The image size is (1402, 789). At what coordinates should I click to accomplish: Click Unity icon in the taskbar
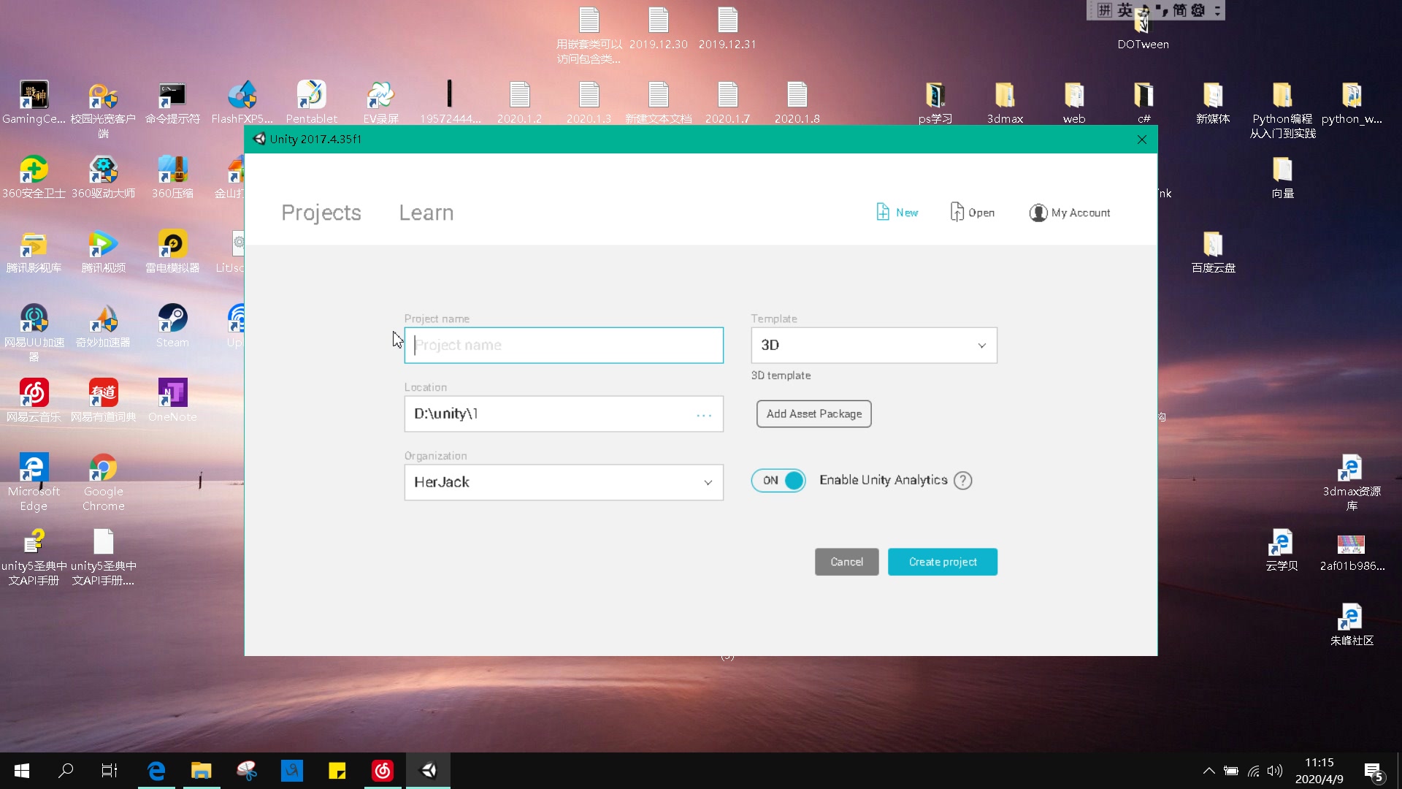(x=429, y=770)
